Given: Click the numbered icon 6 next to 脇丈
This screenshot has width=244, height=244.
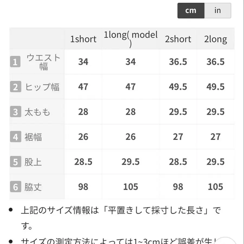Looking at the screenshot, I should 15,187.
